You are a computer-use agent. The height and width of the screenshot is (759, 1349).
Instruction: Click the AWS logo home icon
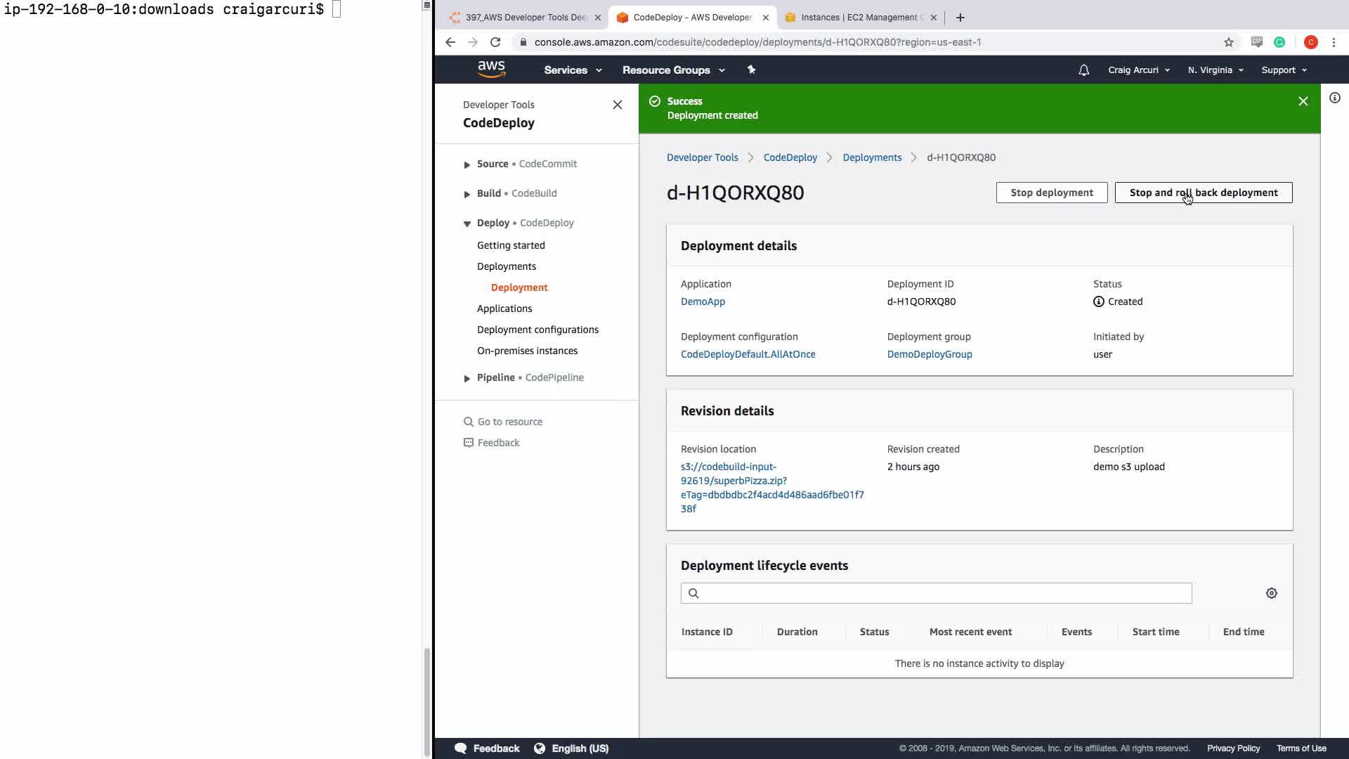(x=491, y=69)
